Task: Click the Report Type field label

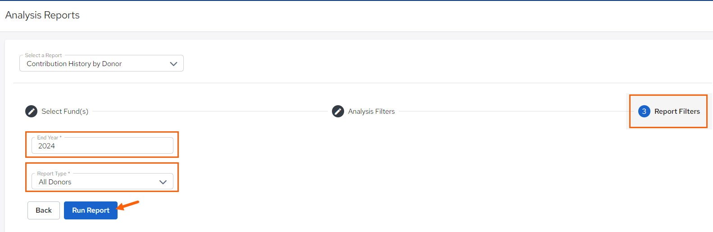Action: (x=52, y=174)
